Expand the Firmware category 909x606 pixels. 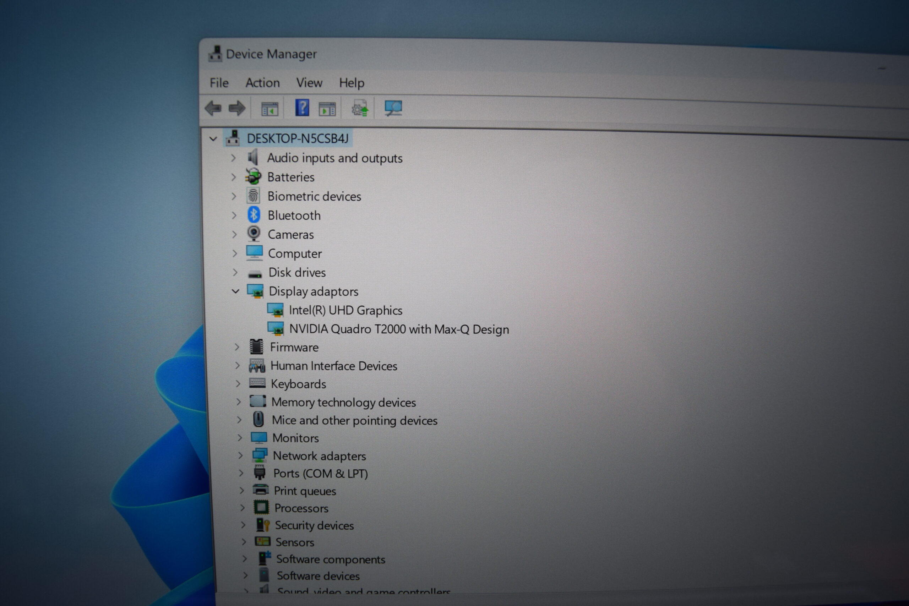237,347
